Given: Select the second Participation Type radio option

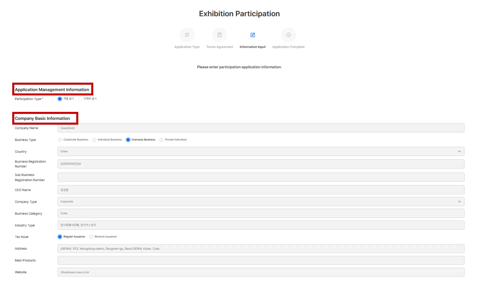Looking at the screenshot, I should [80, 99].
